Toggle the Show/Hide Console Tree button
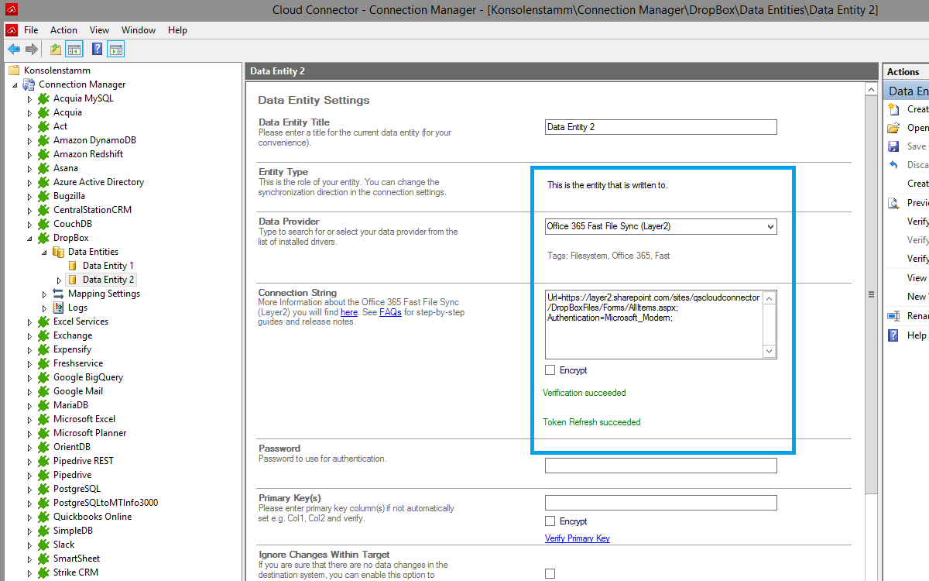 click(x=74, y=50)
